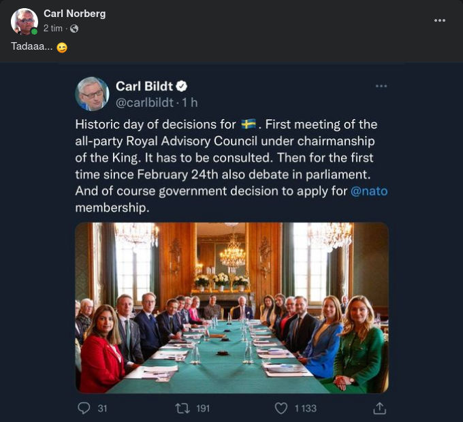Click the Carl Bildt display name
This screenshot has height=422, width=463.
click(145, 86)
